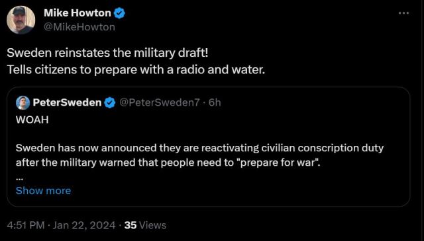Expand quoted tweet with Show more
The image size is (424, 241).
43,191
